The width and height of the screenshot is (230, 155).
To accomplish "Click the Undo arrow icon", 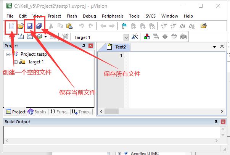I will click(x=81, y=26).
